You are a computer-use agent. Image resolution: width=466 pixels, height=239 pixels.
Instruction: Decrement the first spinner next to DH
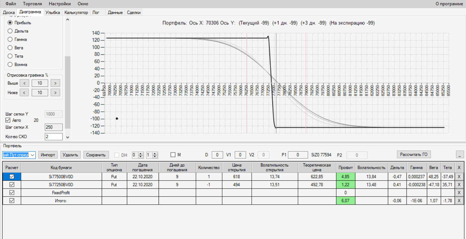(141, 157)
